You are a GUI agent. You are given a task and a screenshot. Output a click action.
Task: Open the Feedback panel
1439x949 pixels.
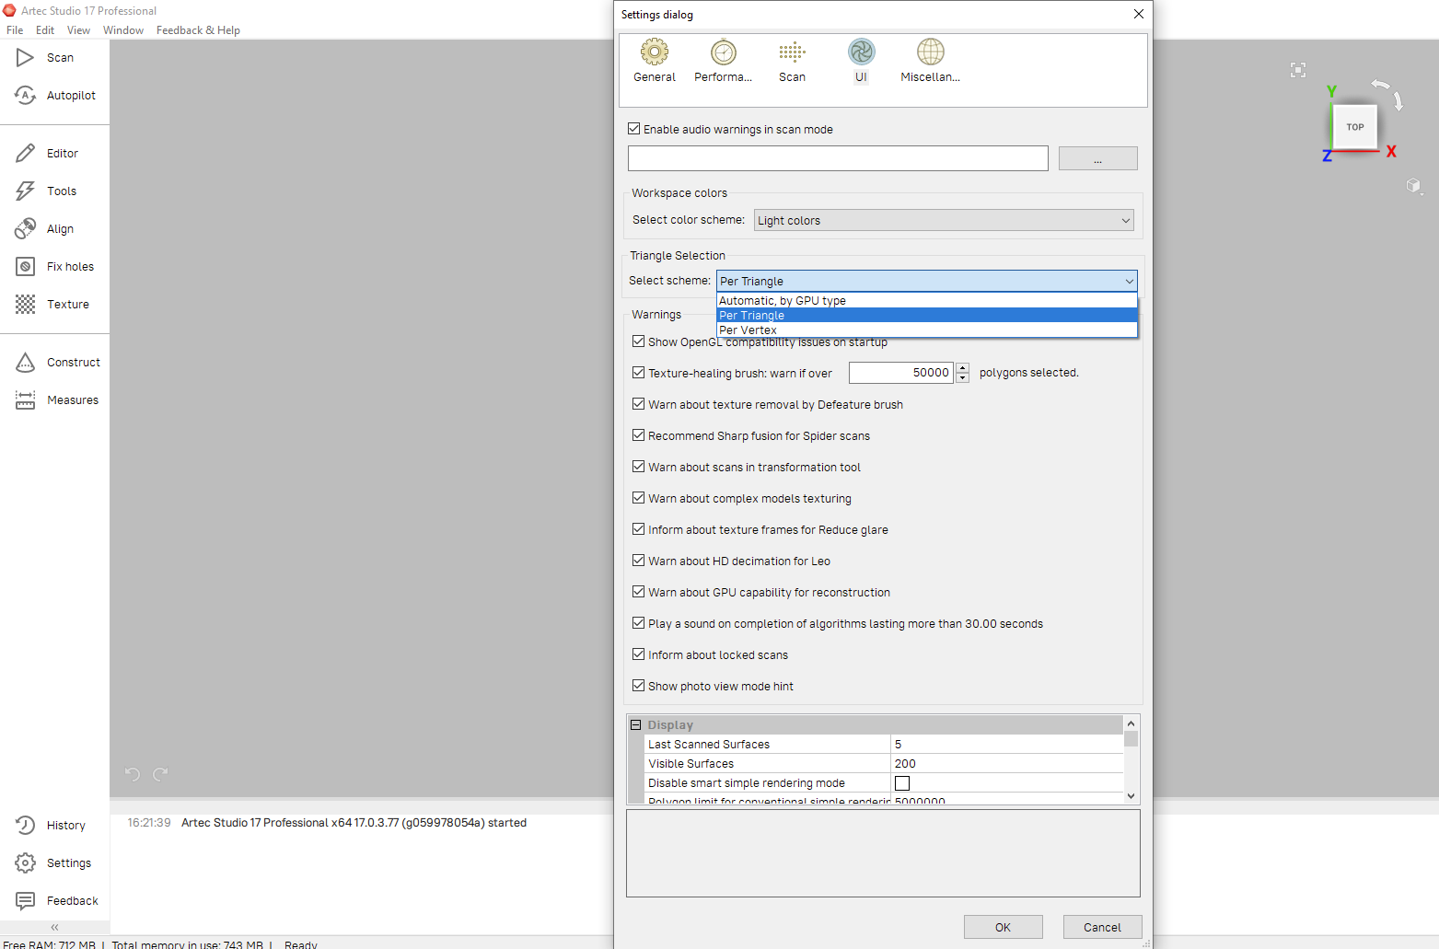click(x=56, y=901)
